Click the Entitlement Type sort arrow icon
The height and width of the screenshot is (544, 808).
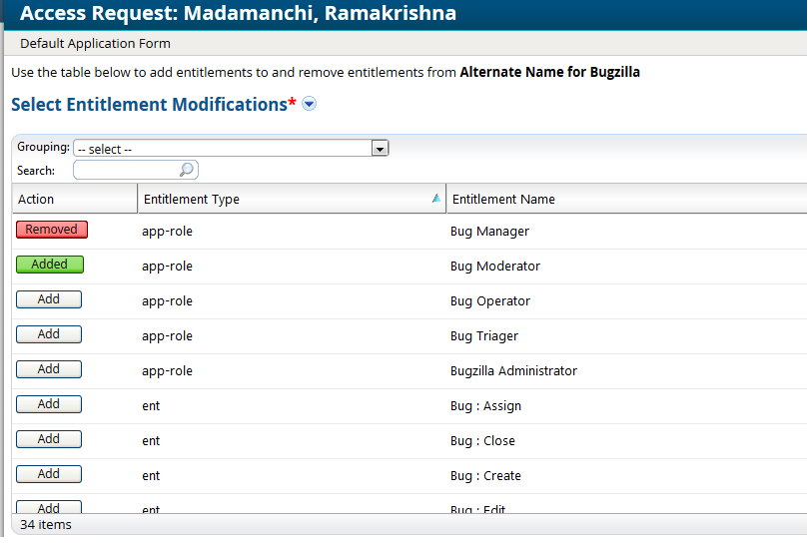[435, 199]
